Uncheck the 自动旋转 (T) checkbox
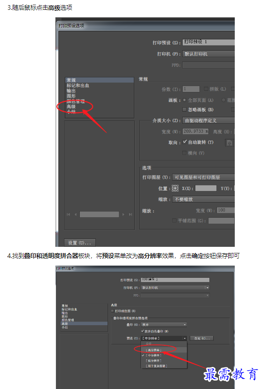 click(185, 142)
